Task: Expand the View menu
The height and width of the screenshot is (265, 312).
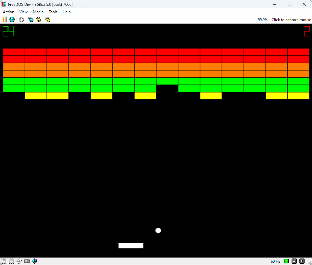Action: (x=23, y=12)
